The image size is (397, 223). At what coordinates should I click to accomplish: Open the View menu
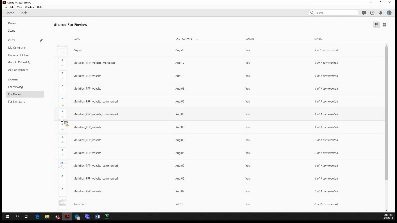pos(20,7)
